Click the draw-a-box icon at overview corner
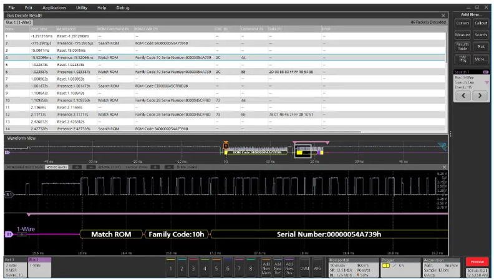The height and width of the screenshot is (280, 494). pyautogui.click(x=442, y=147)
